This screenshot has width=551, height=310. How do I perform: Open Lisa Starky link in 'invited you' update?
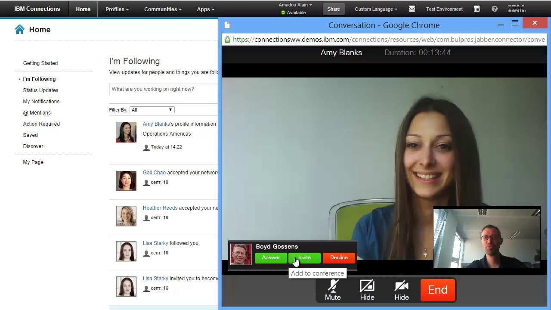[x=155, y=279]
